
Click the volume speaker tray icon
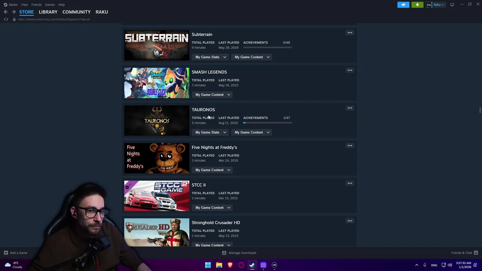[x=450, y=265]
